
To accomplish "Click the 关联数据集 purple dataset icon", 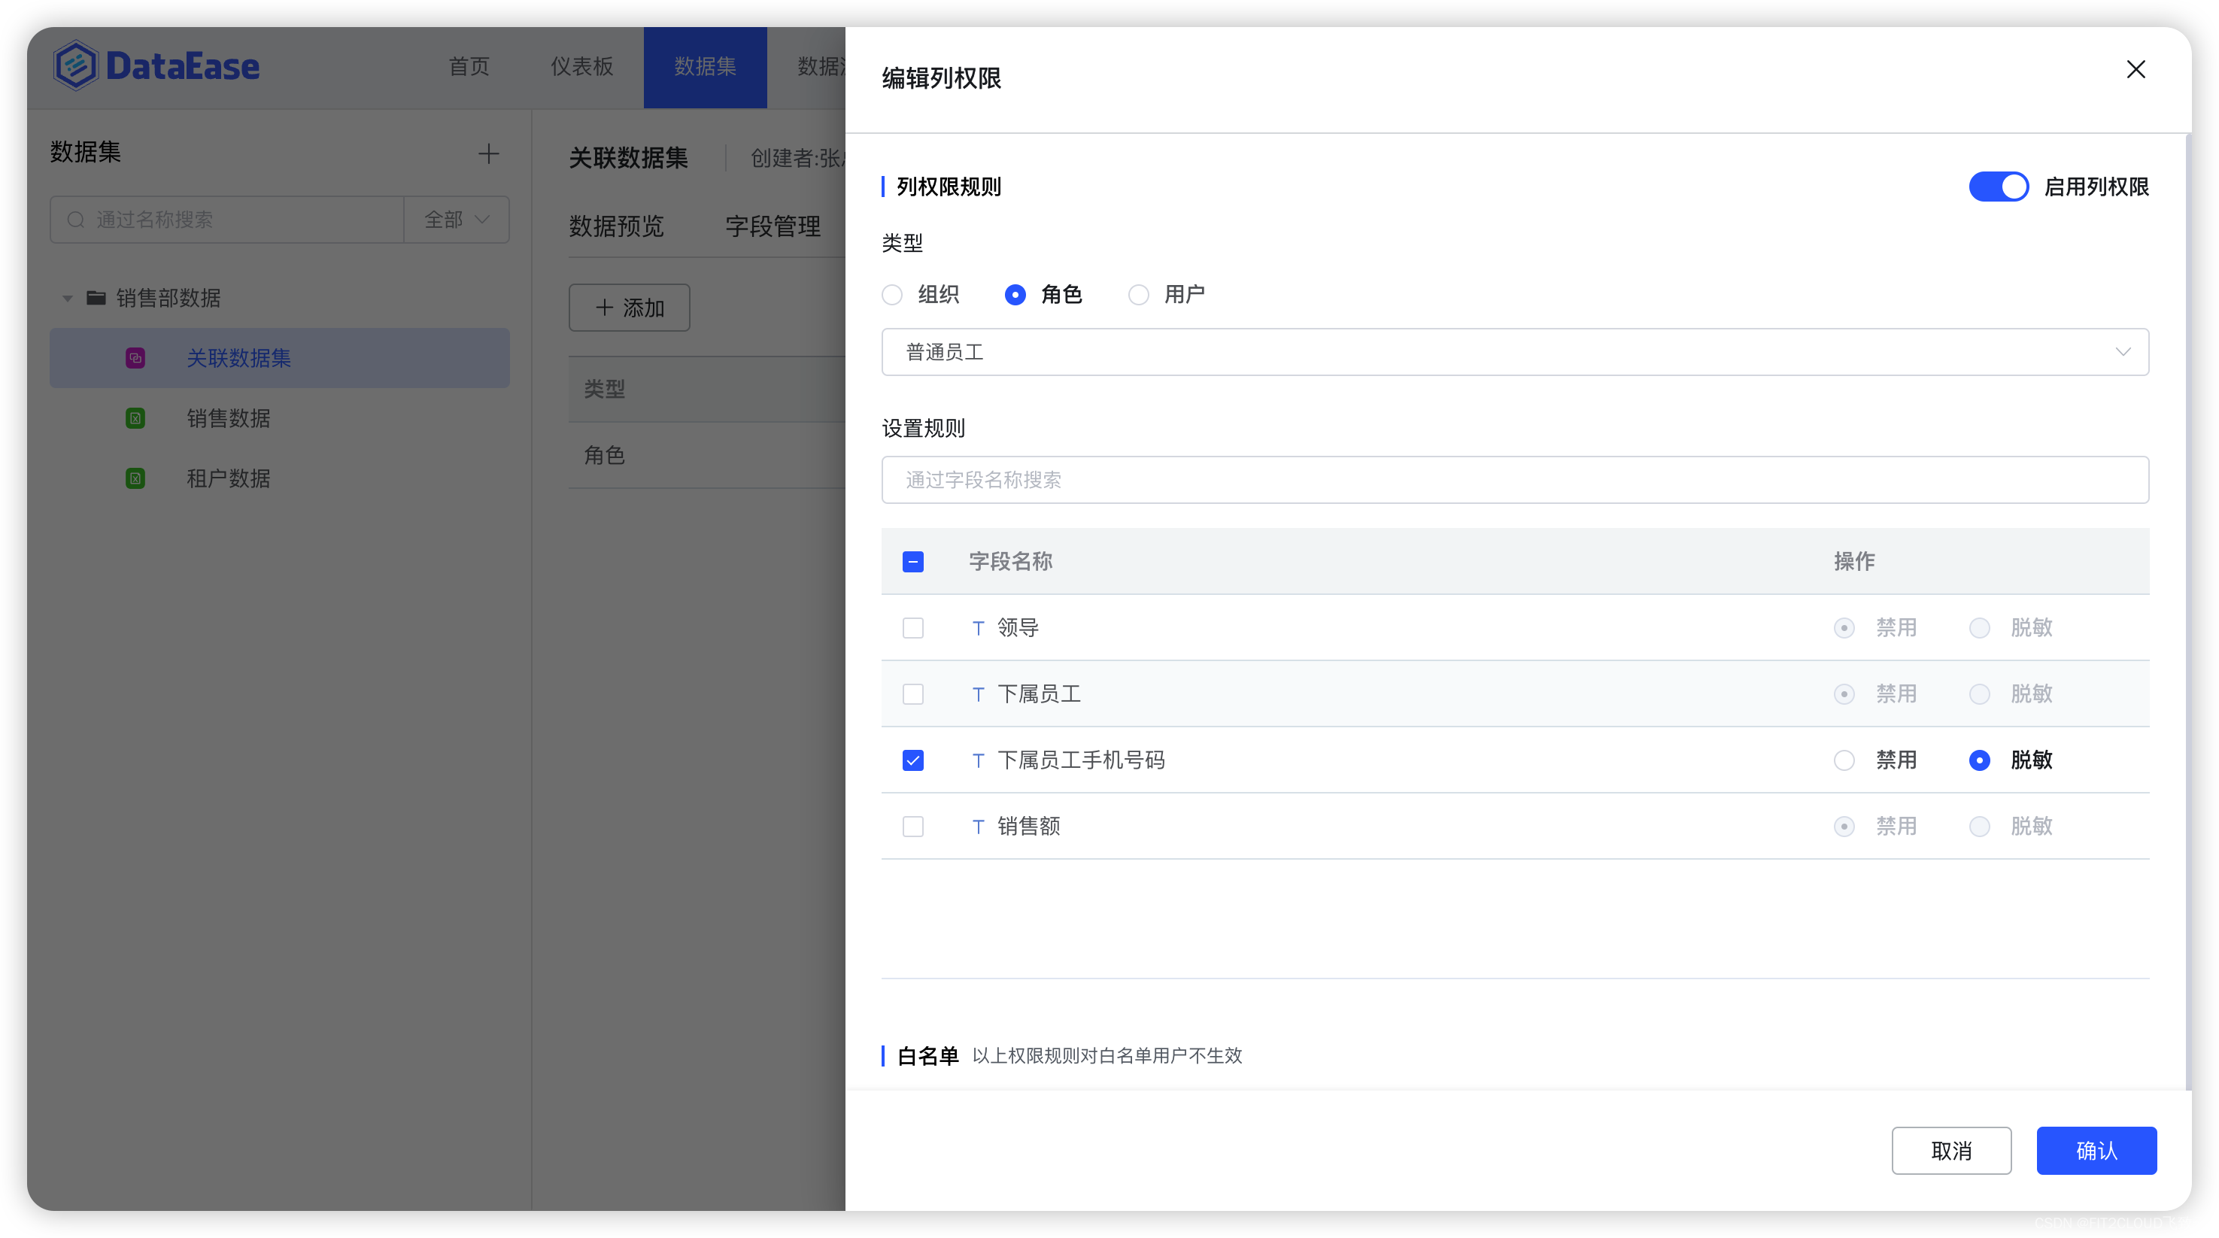I will (x=135, y=357).
